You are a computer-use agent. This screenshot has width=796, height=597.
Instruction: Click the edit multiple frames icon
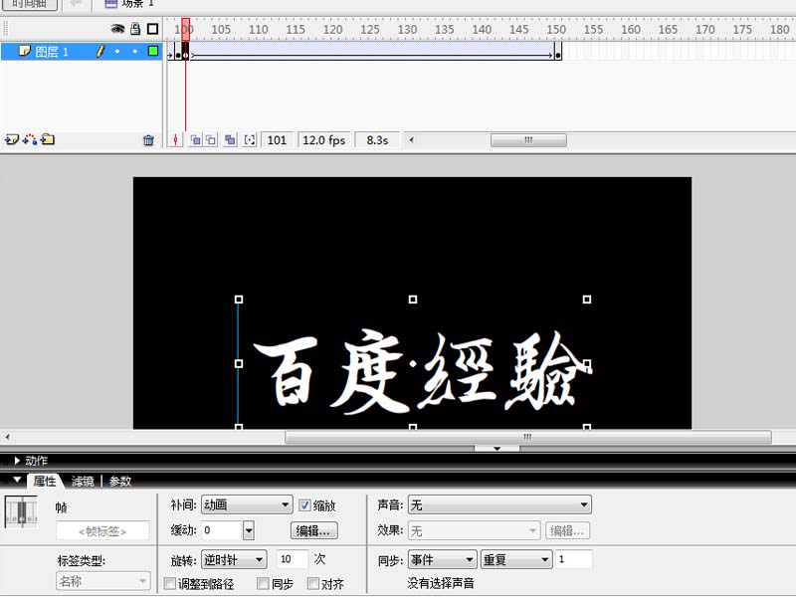coord(230,140)
